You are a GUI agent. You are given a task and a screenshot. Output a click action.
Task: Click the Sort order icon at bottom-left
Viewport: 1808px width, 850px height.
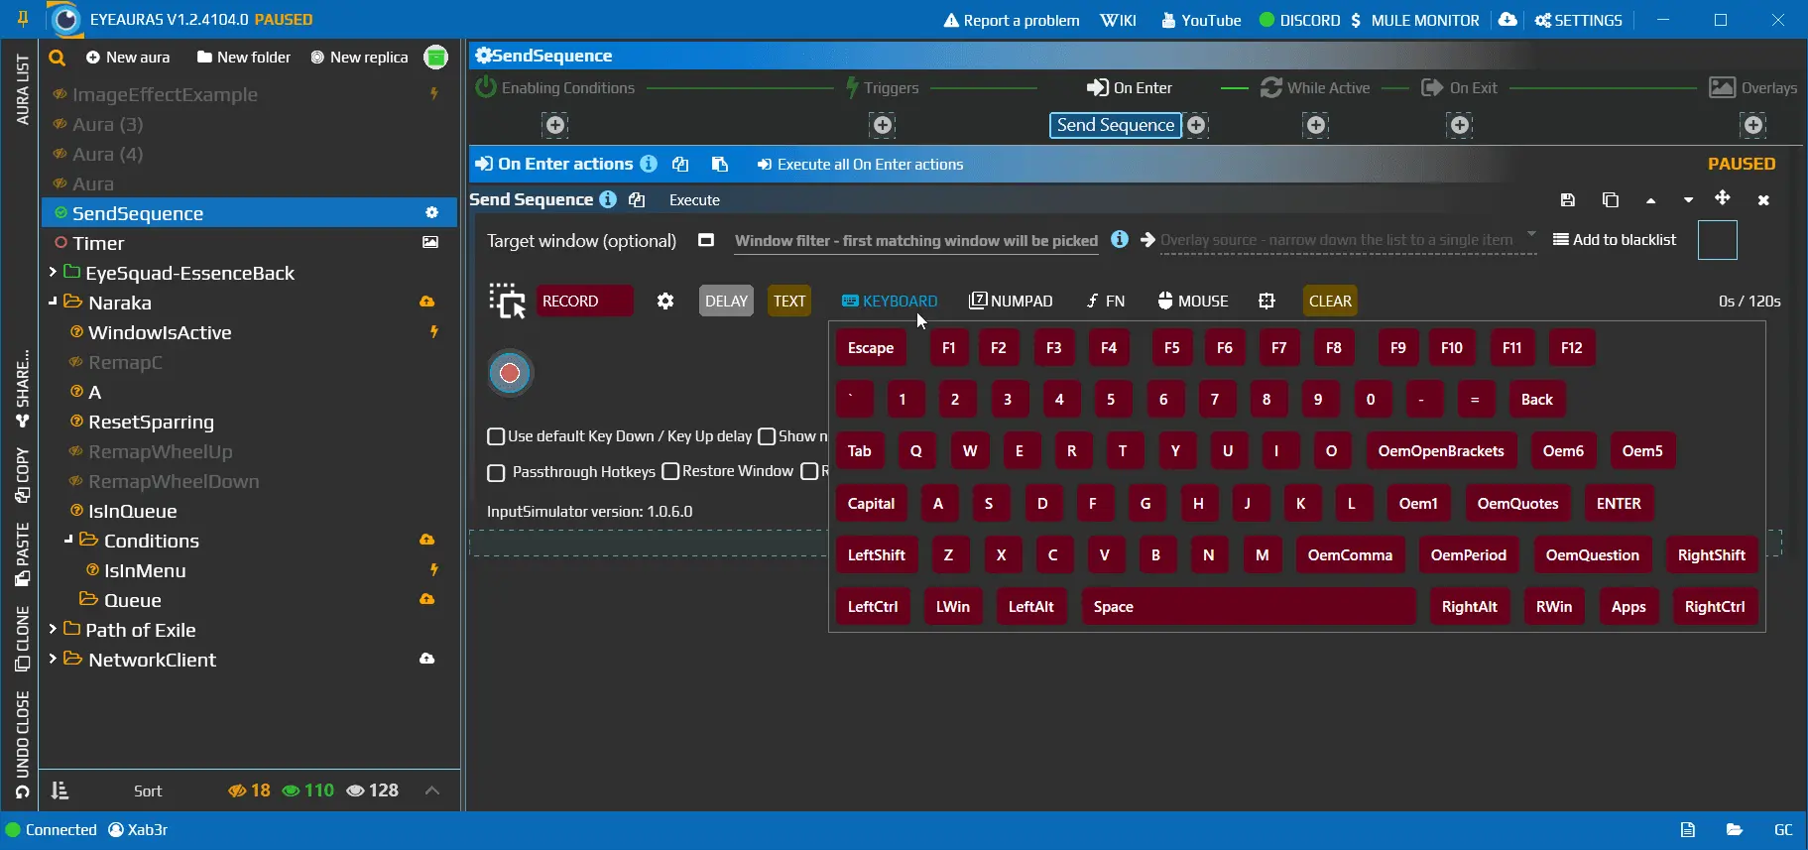tap(60, 790)
